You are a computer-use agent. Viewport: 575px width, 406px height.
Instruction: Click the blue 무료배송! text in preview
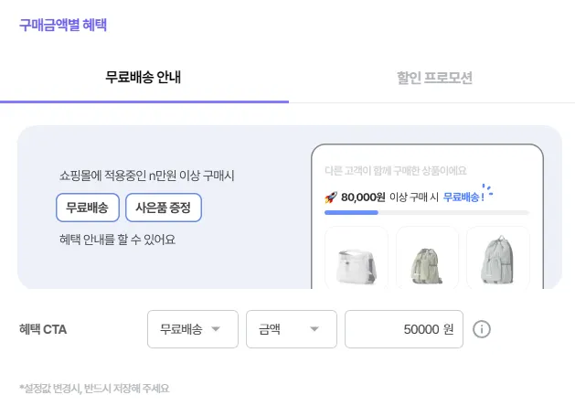[463, 197]
